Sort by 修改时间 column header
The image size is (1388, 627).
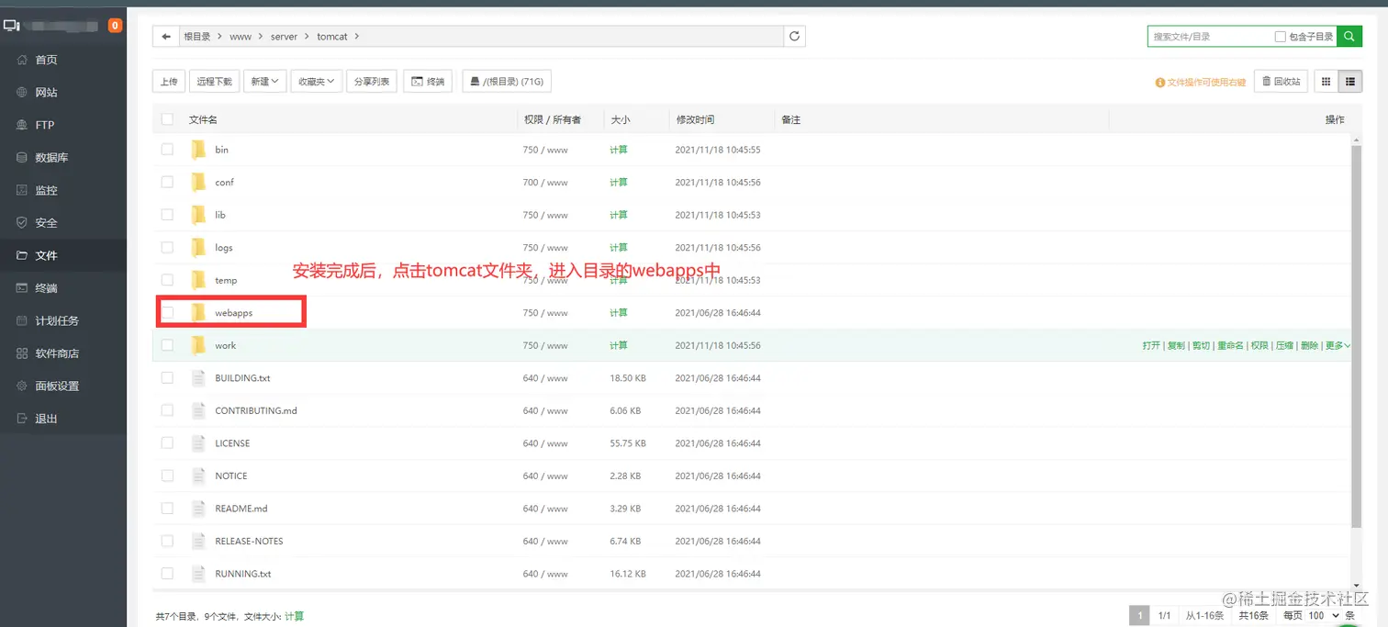695,119
